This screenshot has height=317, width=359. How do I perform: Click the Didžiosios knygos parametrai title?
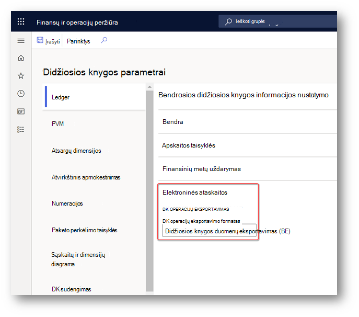coord(105,72)
